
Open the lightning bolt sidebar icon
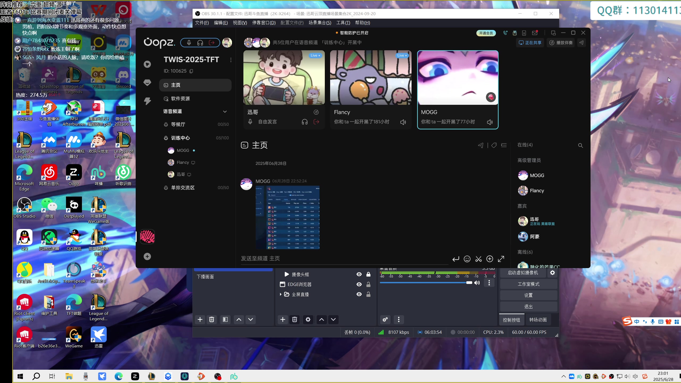point(147,101)
